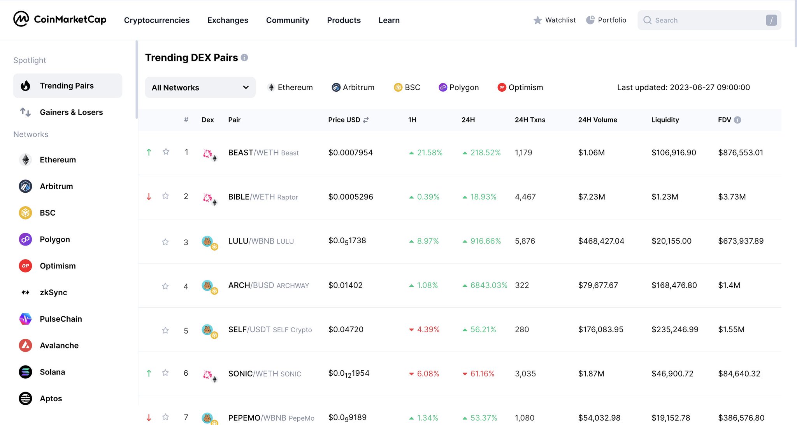Click the BSC icon in sidebar
This screenshot has width=797, height=425.
(26, 212)
